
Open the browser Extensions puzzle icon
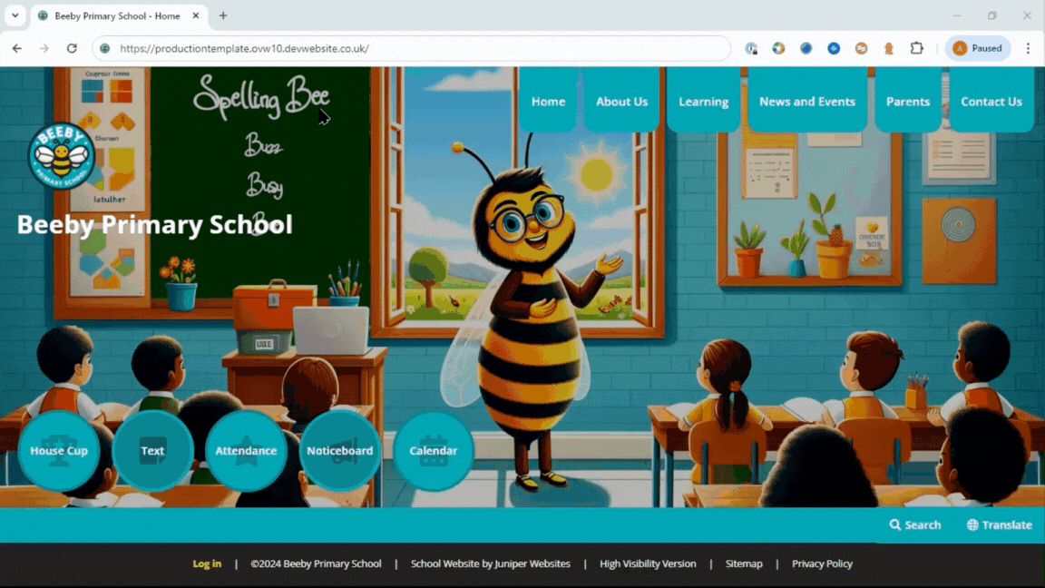click(916, 48)
